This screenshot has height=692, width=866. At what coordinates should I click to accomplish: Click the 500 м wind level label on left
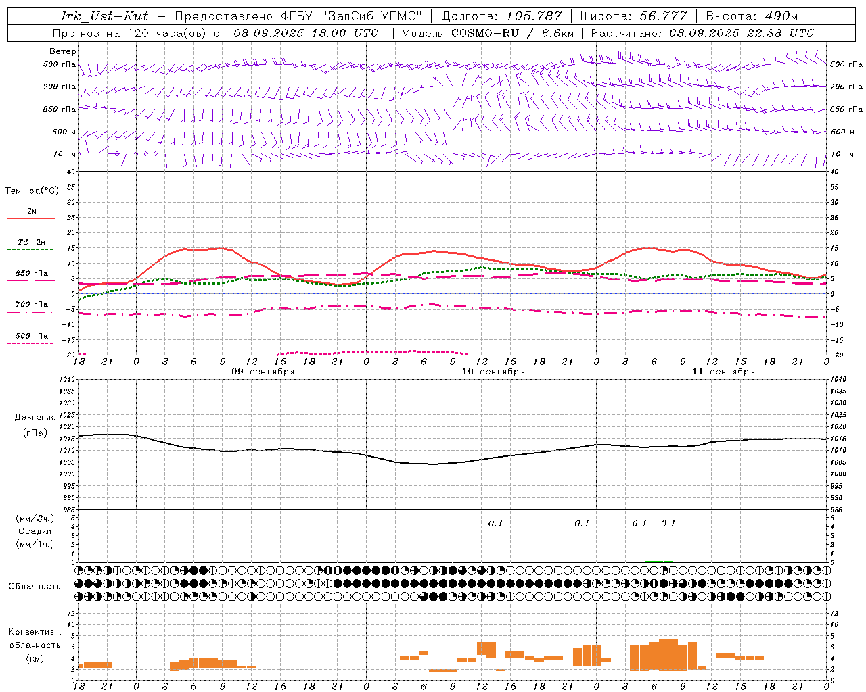(x=64, y=132)
